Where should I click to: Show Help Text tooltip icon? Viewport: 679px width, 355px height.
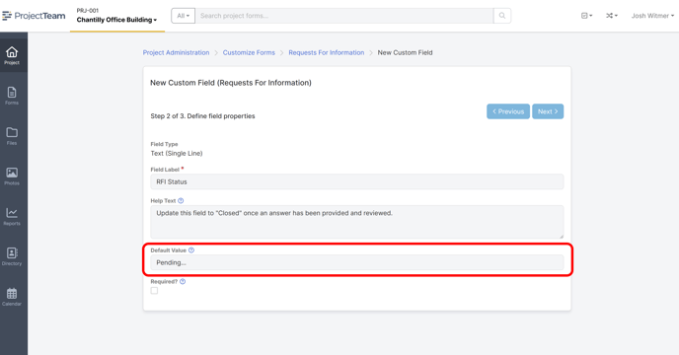181,201
